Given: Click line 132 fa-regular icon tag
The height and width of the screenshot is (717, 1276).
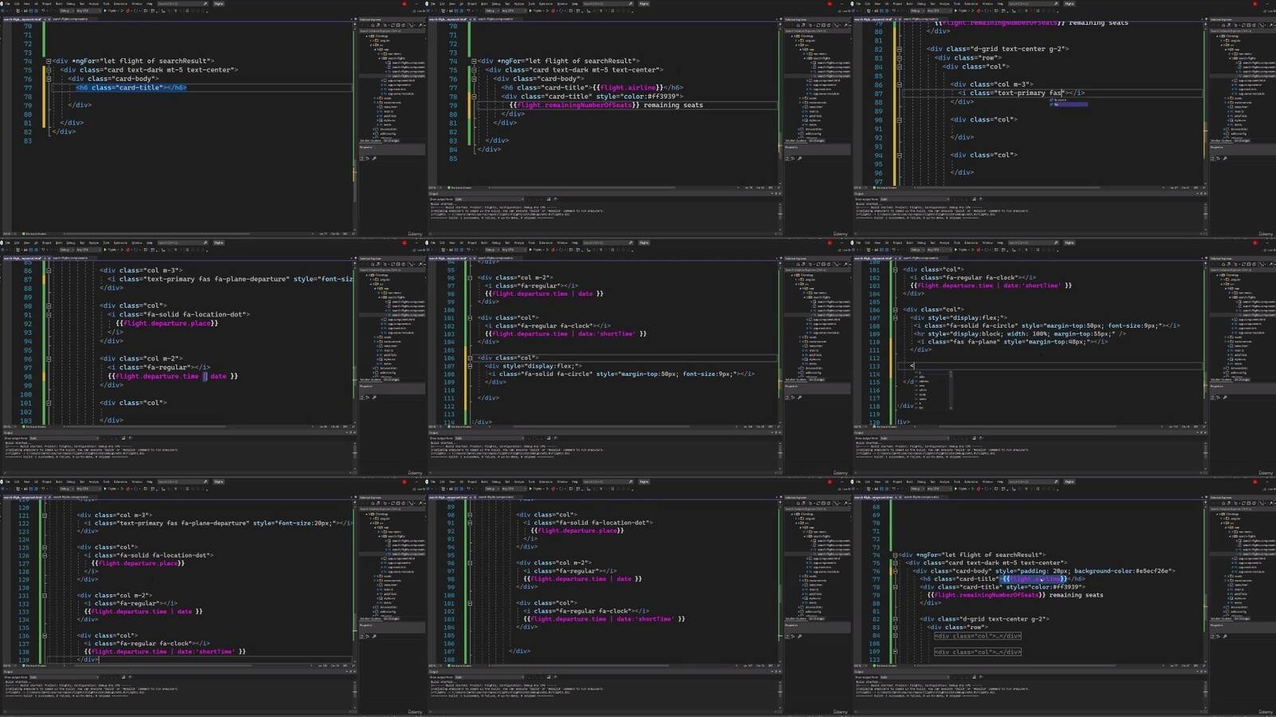Looking at the screenshot, I should pyautogui.click(x=131, y=604).
